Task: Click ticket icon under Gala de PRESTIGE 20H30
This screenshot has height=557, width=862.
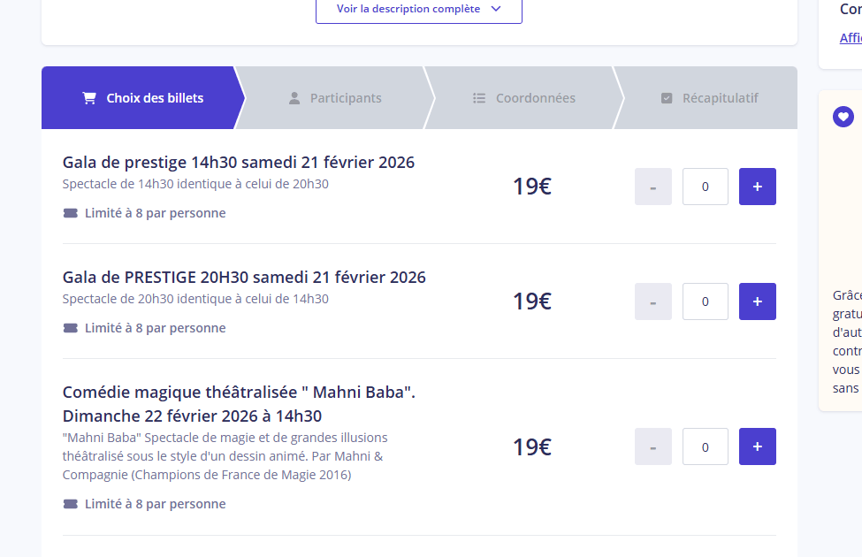Action: pyautogui.click(x=71, y=328)
